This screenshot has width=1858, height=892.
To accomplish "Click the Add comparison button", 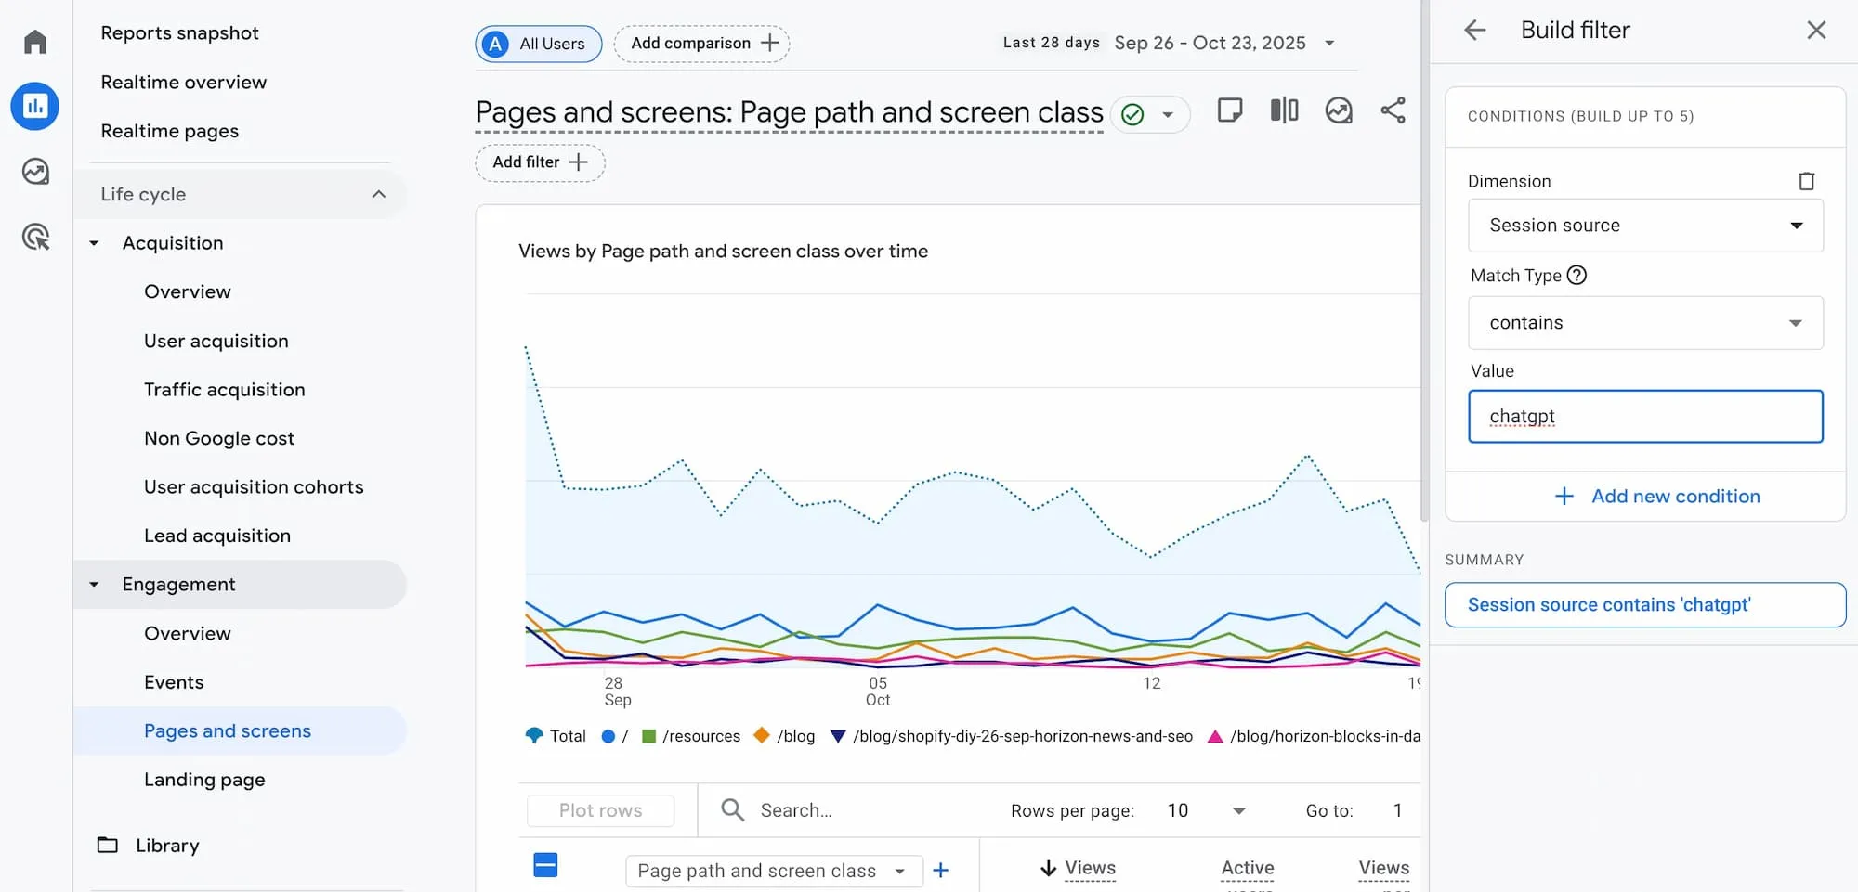I will click(x=701, y=43).
